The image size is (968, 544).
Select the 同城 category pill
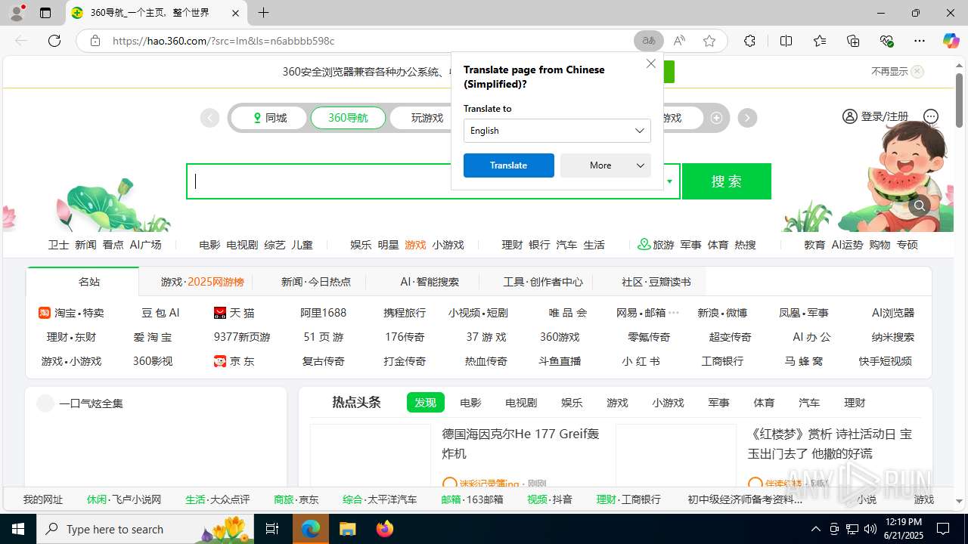(x=270, y=118)
